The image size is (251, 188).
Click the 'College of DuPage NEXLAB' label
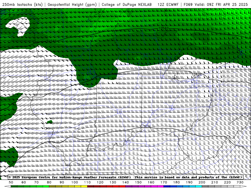click(127, 4)
